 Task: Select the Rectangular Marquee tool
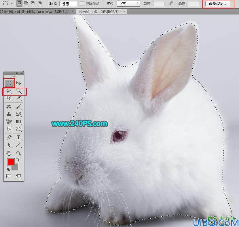tap(9, 83)
